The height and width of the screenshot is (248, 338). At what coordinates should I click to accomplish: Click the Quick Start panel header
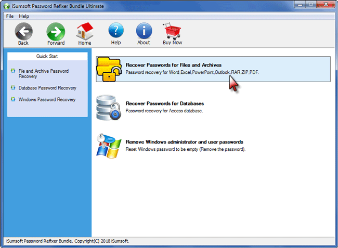pos(47,56)
